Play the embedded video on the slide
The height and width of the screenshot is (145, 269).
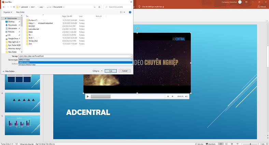tap(88, 97)
